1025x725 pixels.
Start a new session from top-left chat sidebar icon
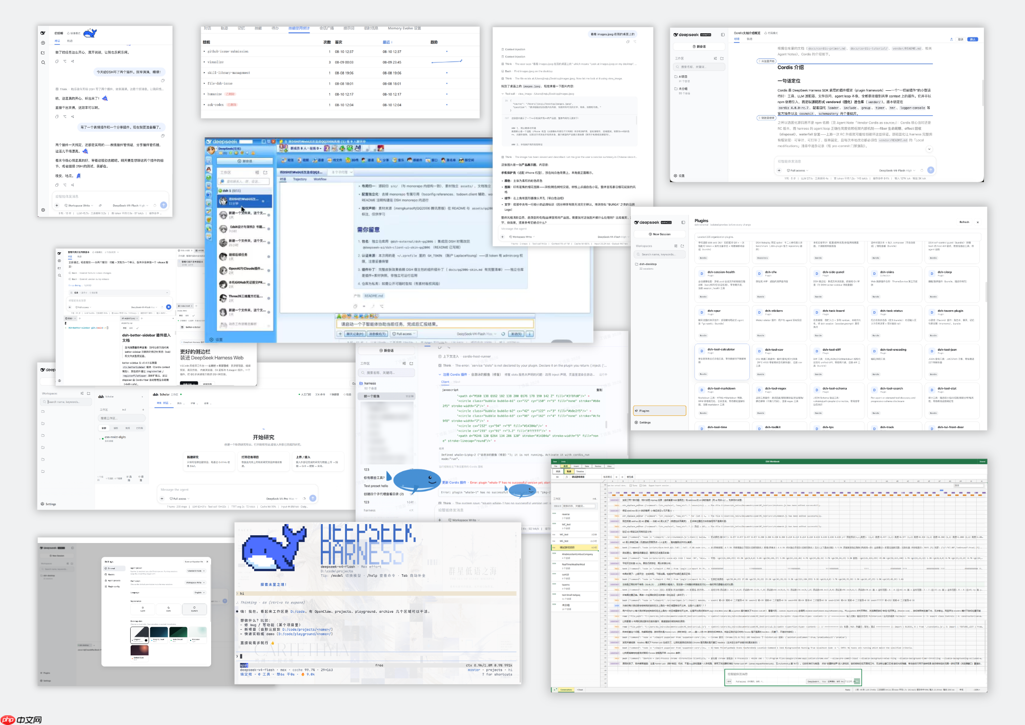pos(43,43)
